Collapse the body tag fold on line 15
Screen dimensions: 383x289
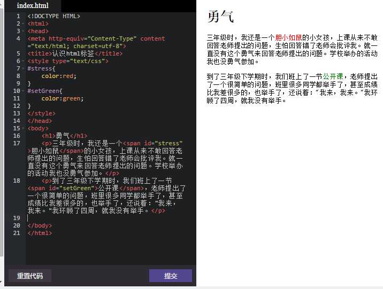[23, 128]
